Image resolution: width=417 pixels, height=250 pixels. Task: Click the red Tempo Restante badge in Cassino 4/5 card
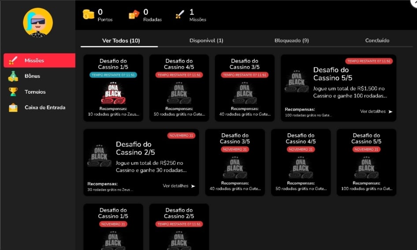[x=179, y=75]
